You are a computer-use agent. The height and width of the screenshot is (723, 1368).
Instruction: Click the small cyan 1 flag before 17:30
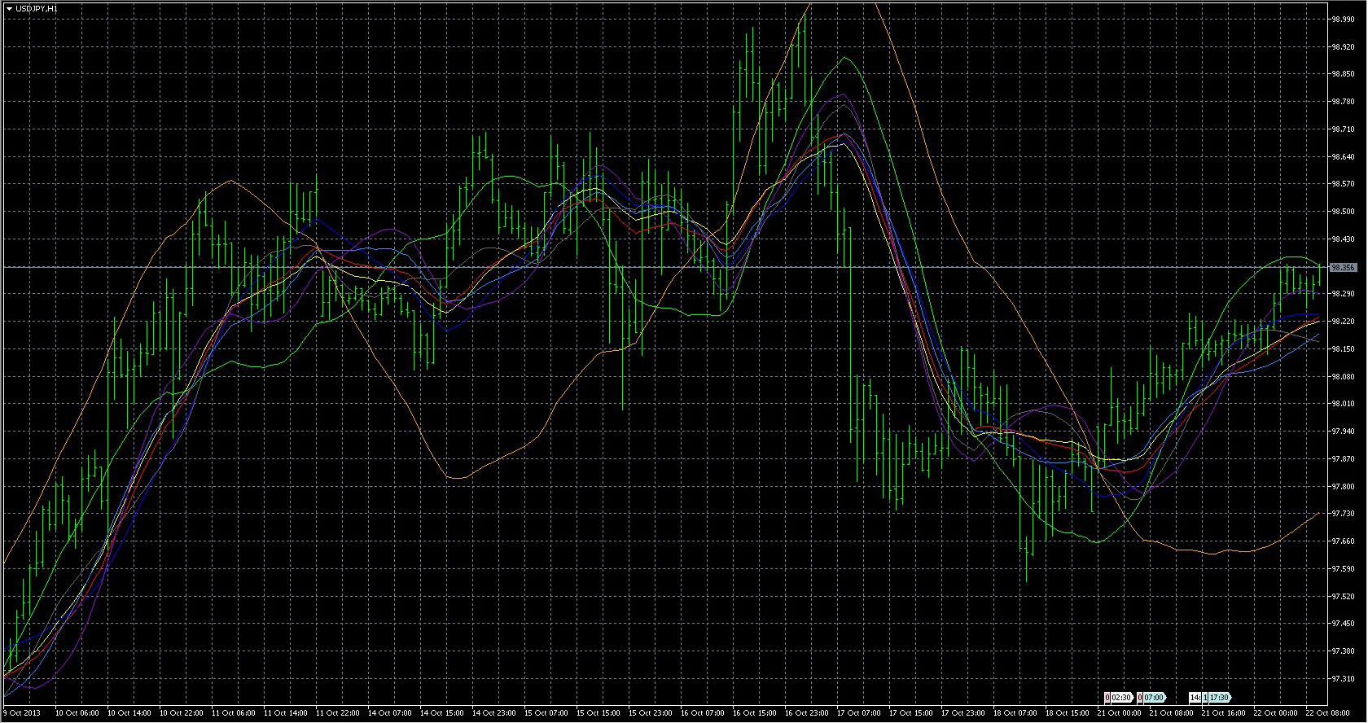click(x=1205, y=698)
